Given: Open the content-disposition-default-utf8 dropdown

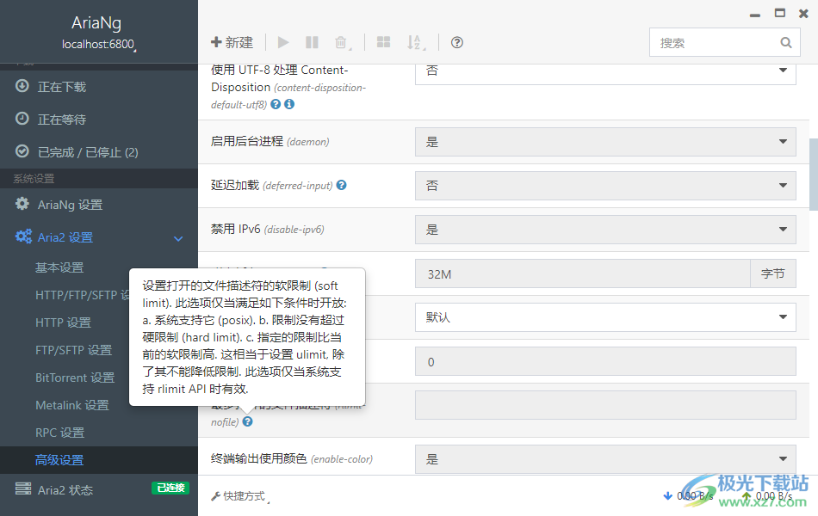Looking at the screenshot, I should point(605,73).
